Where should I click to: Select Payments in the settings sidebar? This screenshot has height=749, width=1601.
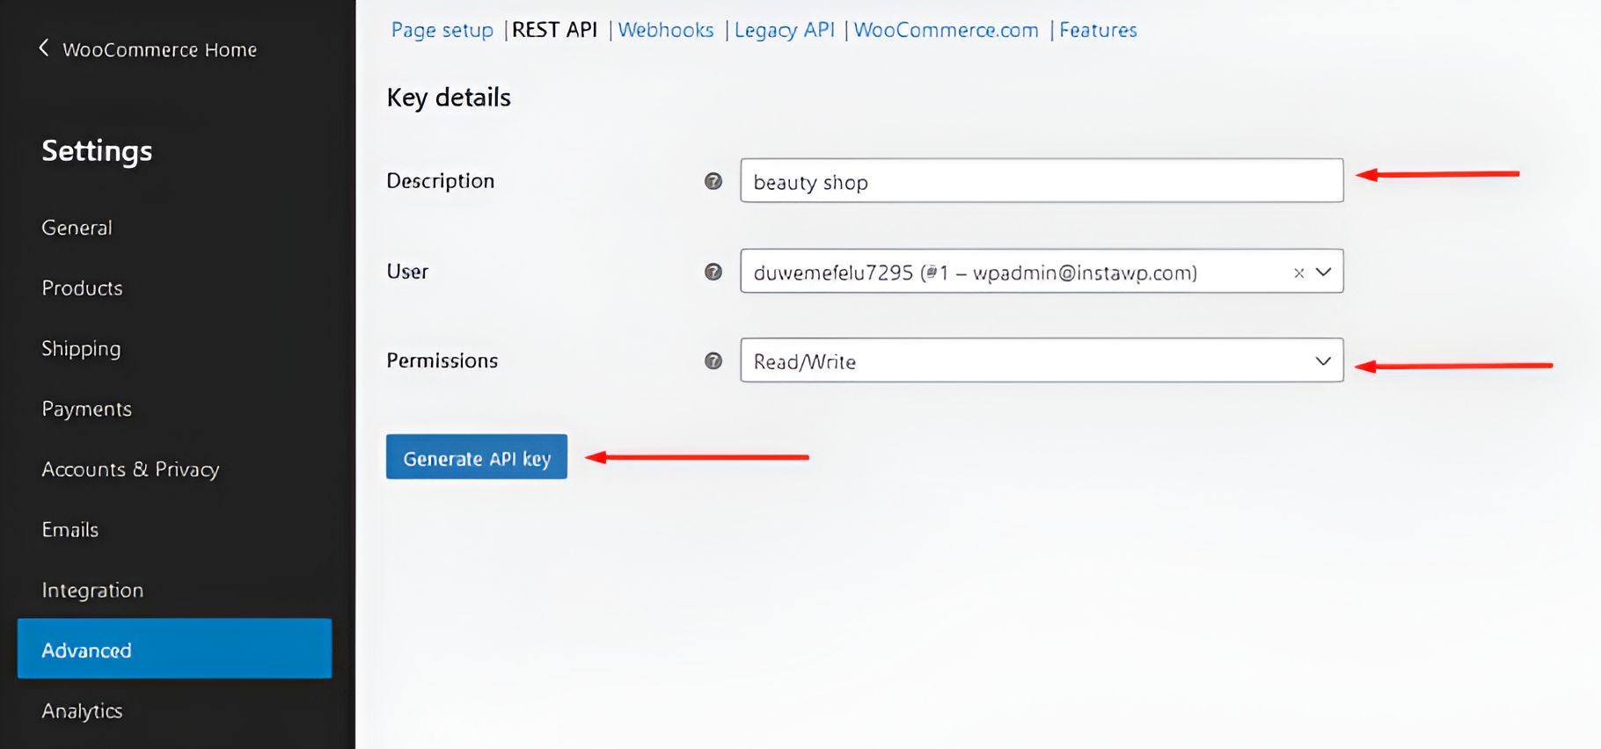click(86, 409)
